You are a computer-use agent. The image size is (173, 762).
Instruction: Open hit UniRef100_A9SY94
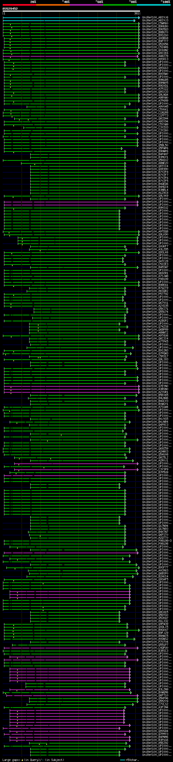click(x=155, y=122)
